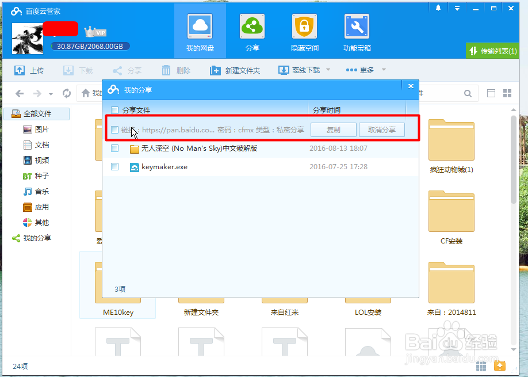
Task: Click the 离线下载 offline download button
Action: [x=299, y=70]
